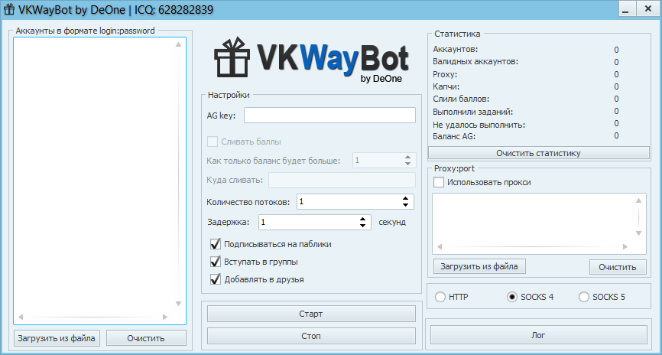Screen dimensions: 662x355
Task: Click the gift box icon in title bar
Action: pyautogui.click(x=8, y=9)
